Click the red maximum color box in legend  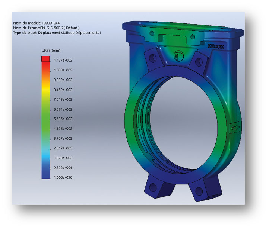tap(45, 59)
